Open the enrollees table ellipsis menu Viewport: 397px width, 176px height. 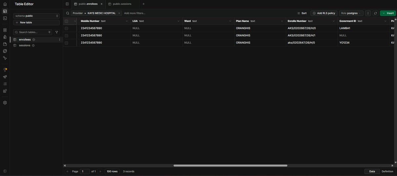tap(60, 40)
